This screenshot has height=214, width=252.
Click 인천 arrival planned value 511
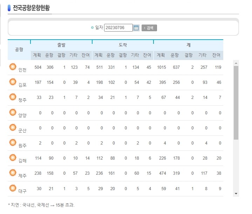tap(100, 67)
